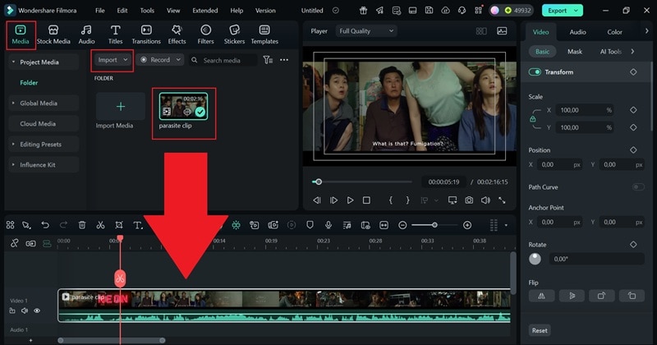Click the Import Media plus tile
Screen dimensions: 657x345
pyautogui.click(x=120, y=107)
